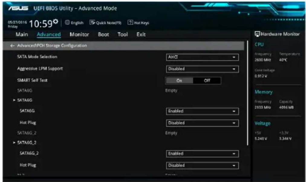306x182 pixels.
Task: Select the Exit tab
Action: (141, 34)
